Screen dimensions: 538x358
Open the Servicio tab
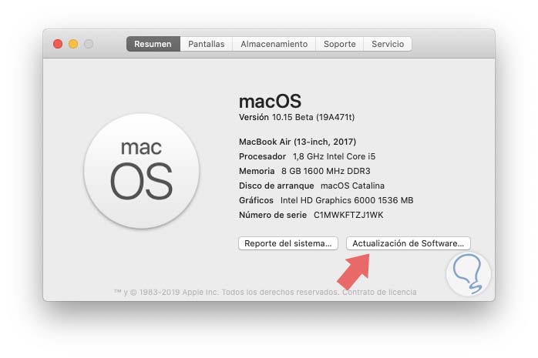point(388,44)
